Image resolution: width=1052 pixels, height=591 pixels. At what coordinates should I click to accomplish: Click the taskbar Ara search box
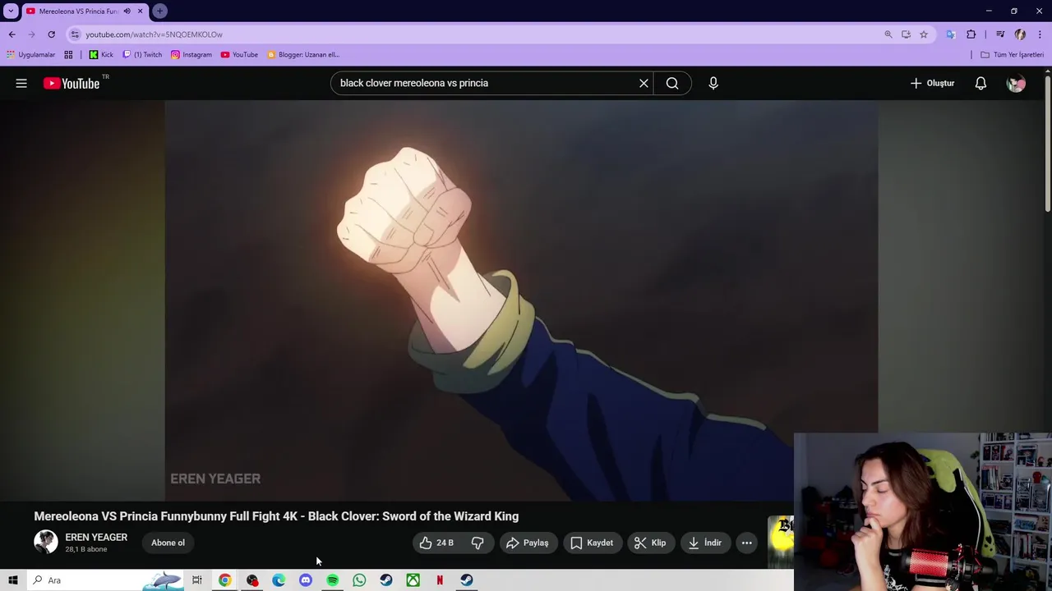(104, 580)
